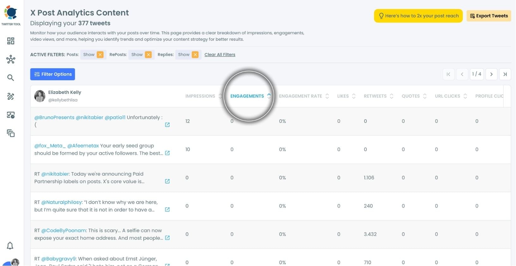Open external link for @fox_Meta_ tweet

pyautogui.click(x=167, y=153)
